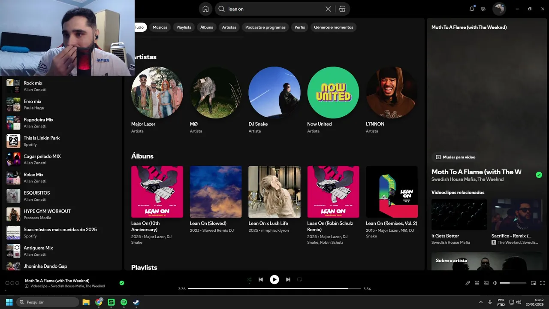Screen dimensions: 549x309
Task: Skip to previous track
Action: click(261, 279)
